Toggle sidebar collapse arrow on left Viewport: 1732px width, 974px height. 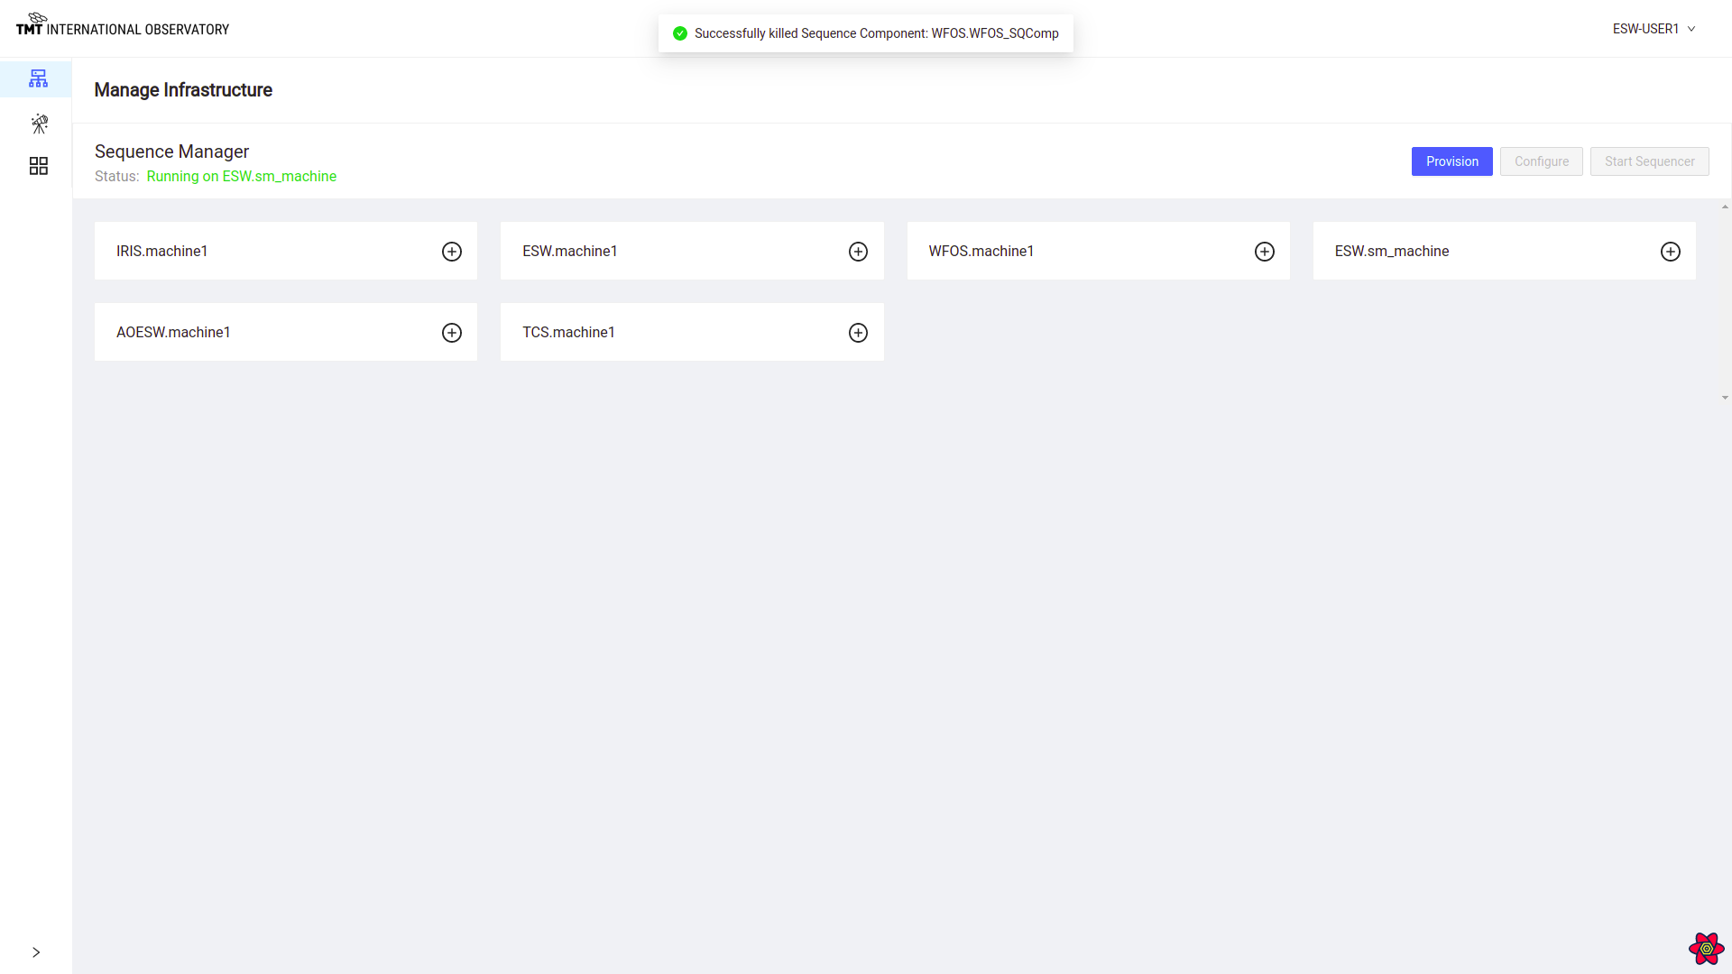click(x=36, y=951)
